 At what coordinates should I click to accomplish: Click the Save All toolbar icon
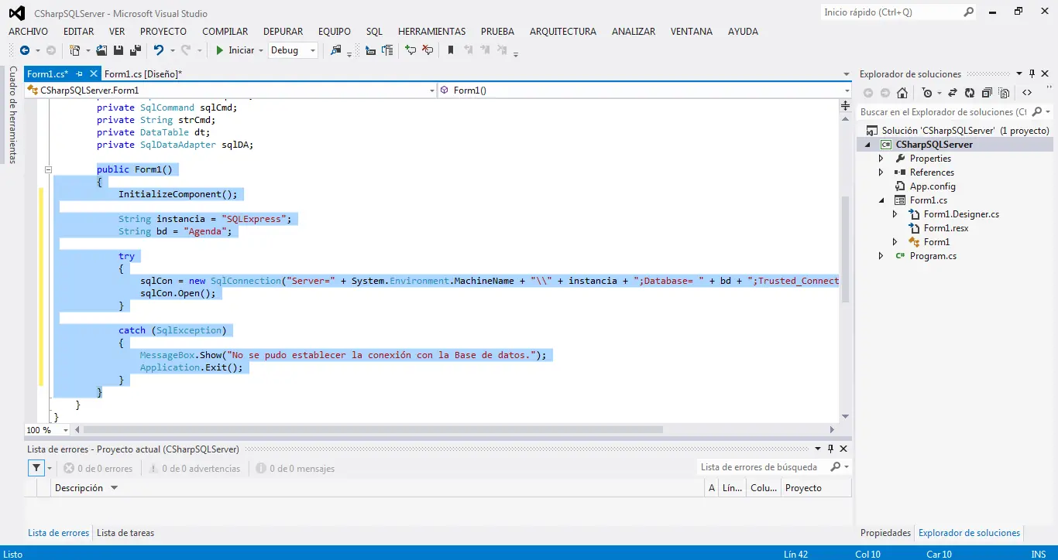[x=135, y=50]
